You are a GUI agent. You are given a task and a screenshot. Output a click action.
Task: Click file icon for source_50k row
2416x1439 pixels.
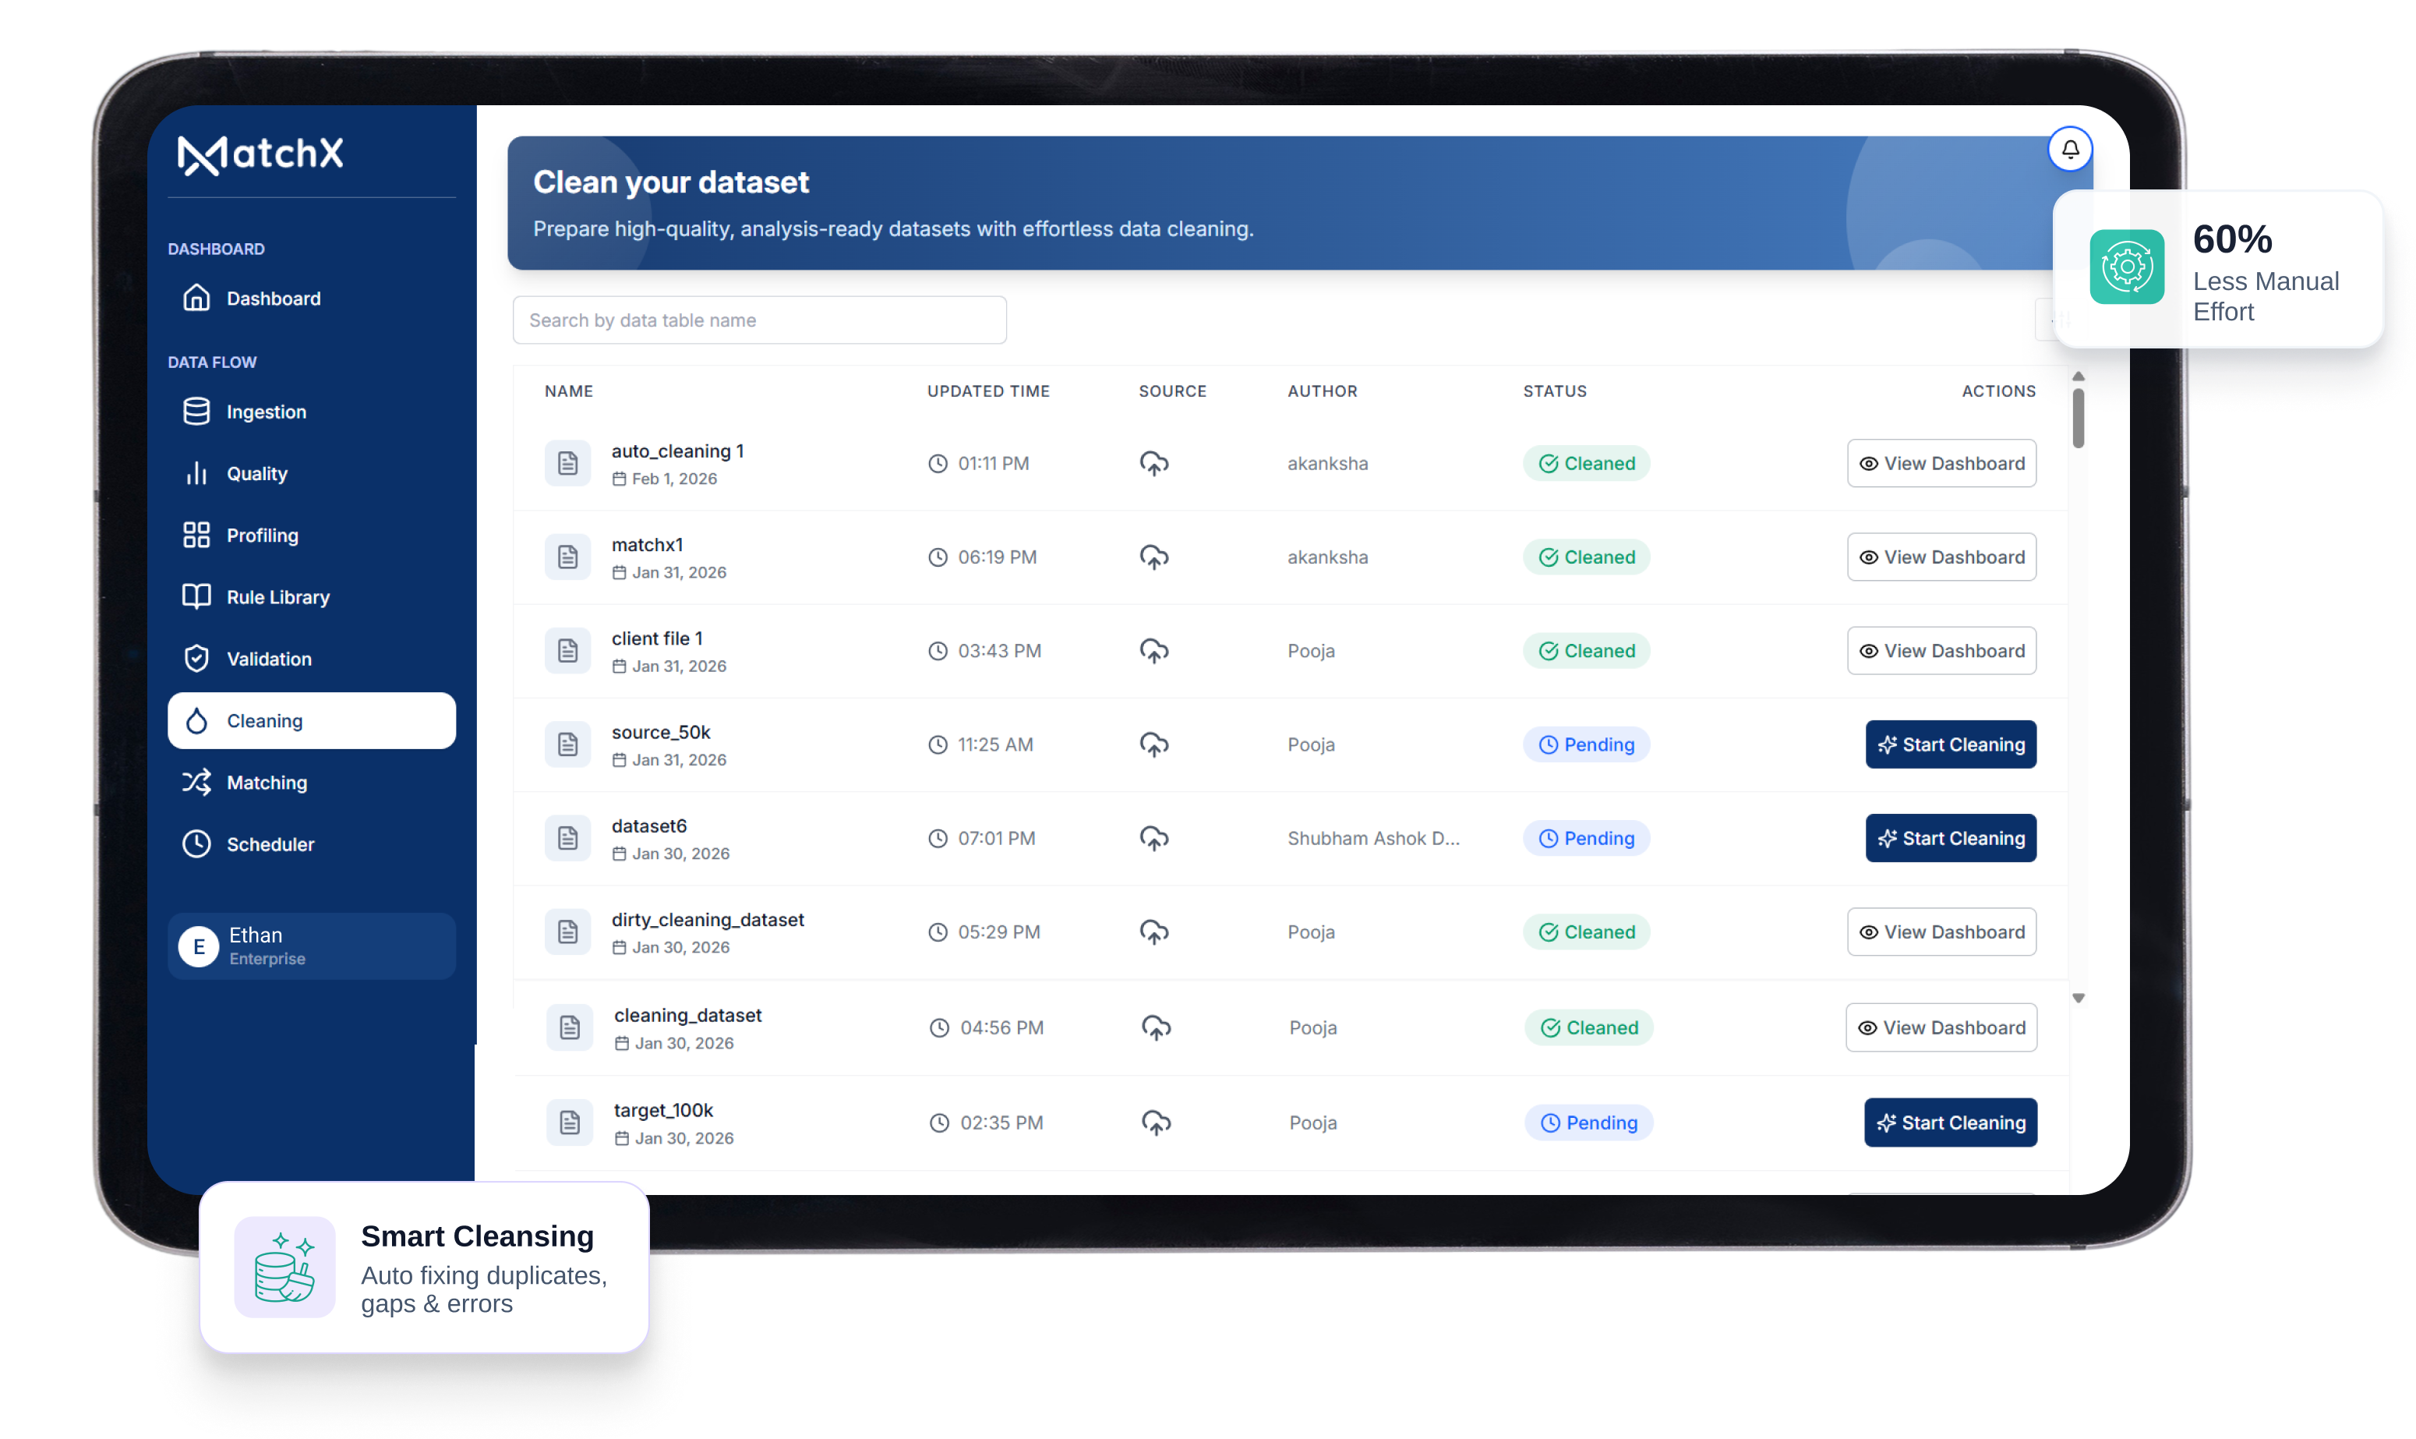[x=567, y=744]
